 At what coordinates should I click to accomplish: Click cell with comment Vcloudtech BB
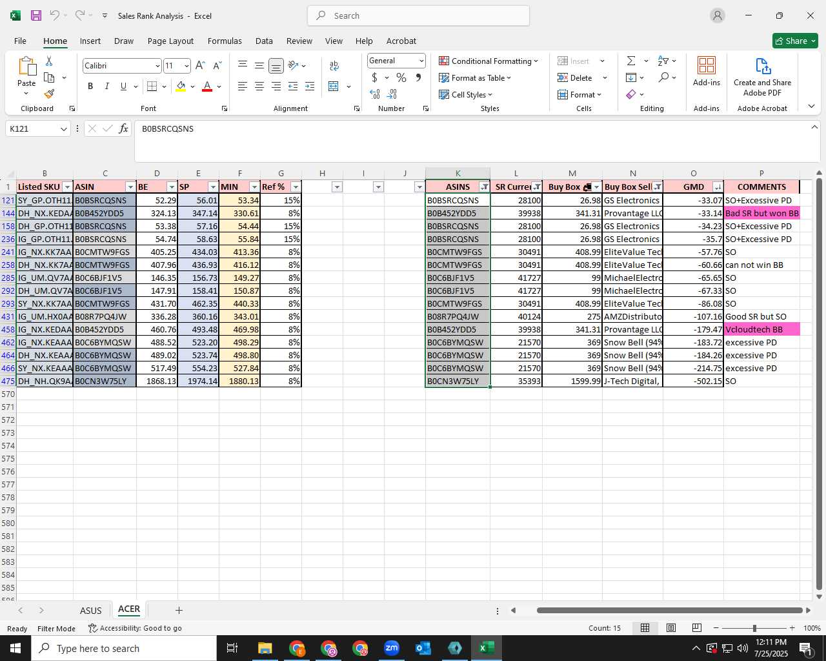761,329
